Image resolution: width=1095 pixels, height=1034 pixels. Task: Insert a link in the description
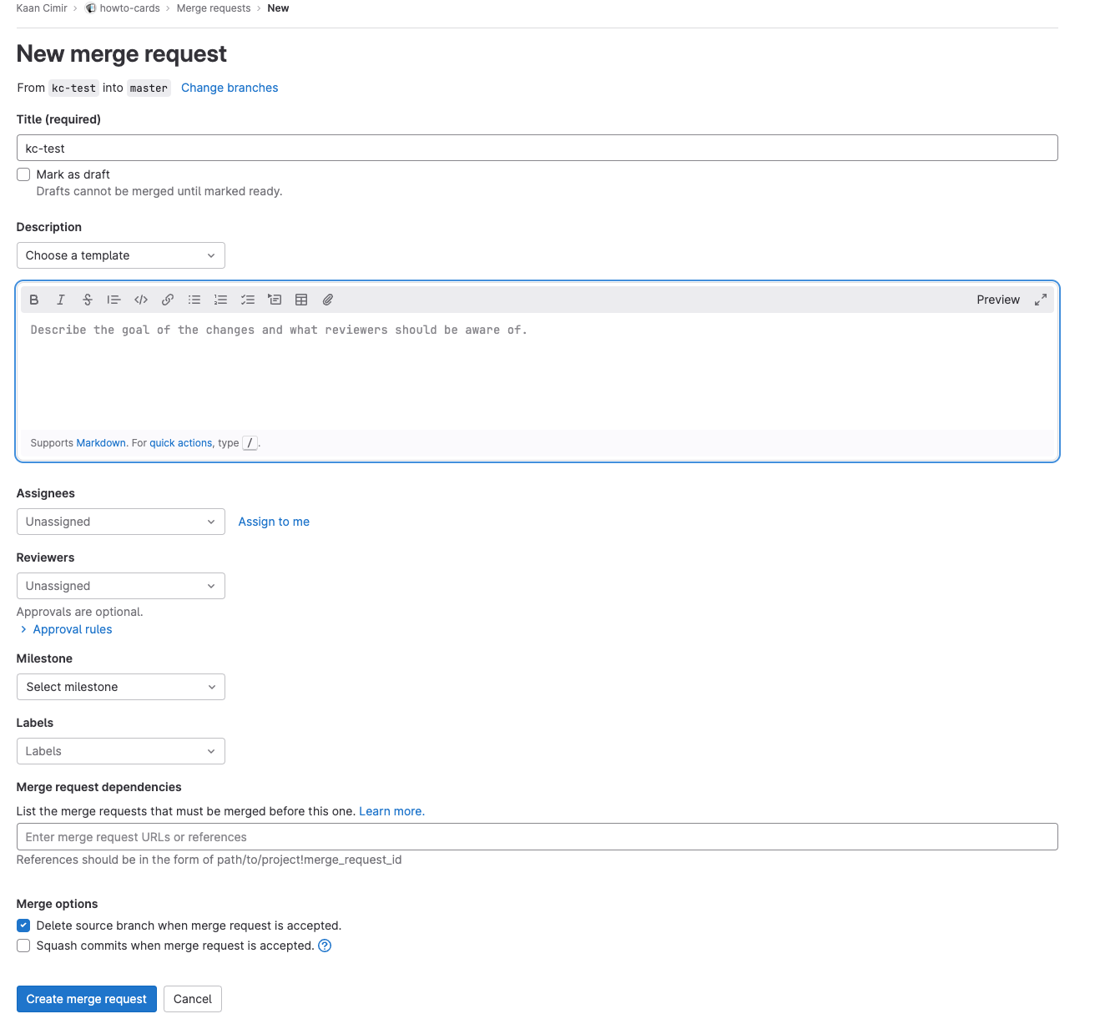[x=168, y=300]
